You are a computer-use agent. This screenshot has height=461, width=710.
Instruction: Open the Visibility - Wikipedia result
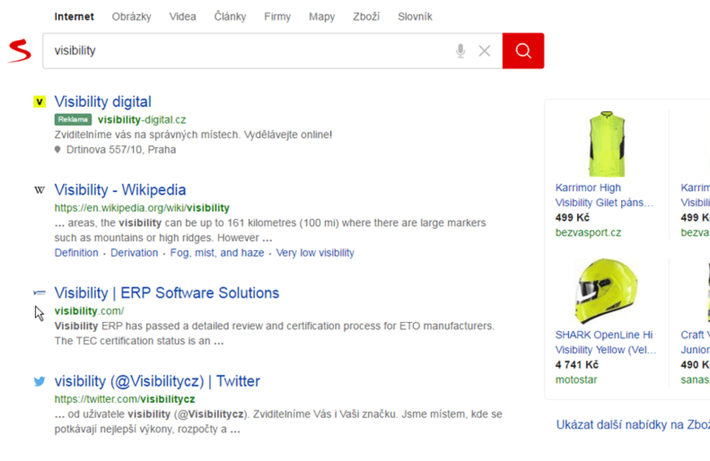(x=120, y=190)
